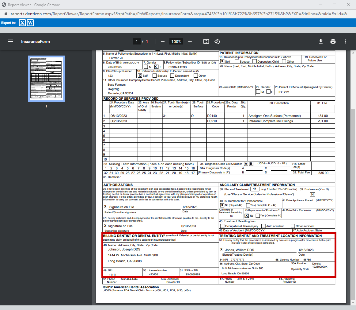Click the globe icon in the title bar
This screenshot has height=310, width=356.
tap(4, 5)
